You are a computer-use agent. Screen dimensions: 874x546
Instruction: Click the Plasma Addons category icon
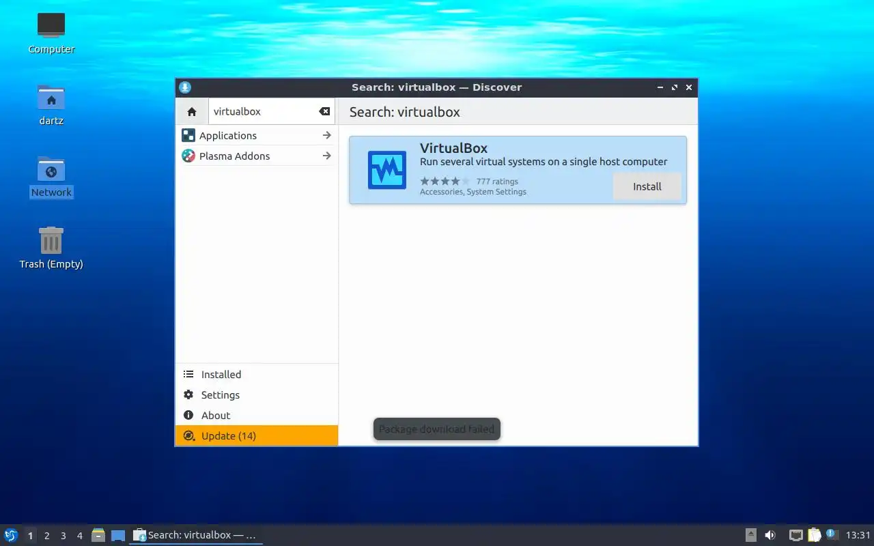(188, 156)
